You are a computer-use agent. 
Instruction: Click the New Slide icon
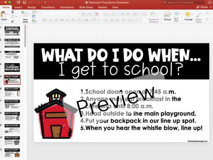pos(24,14)
